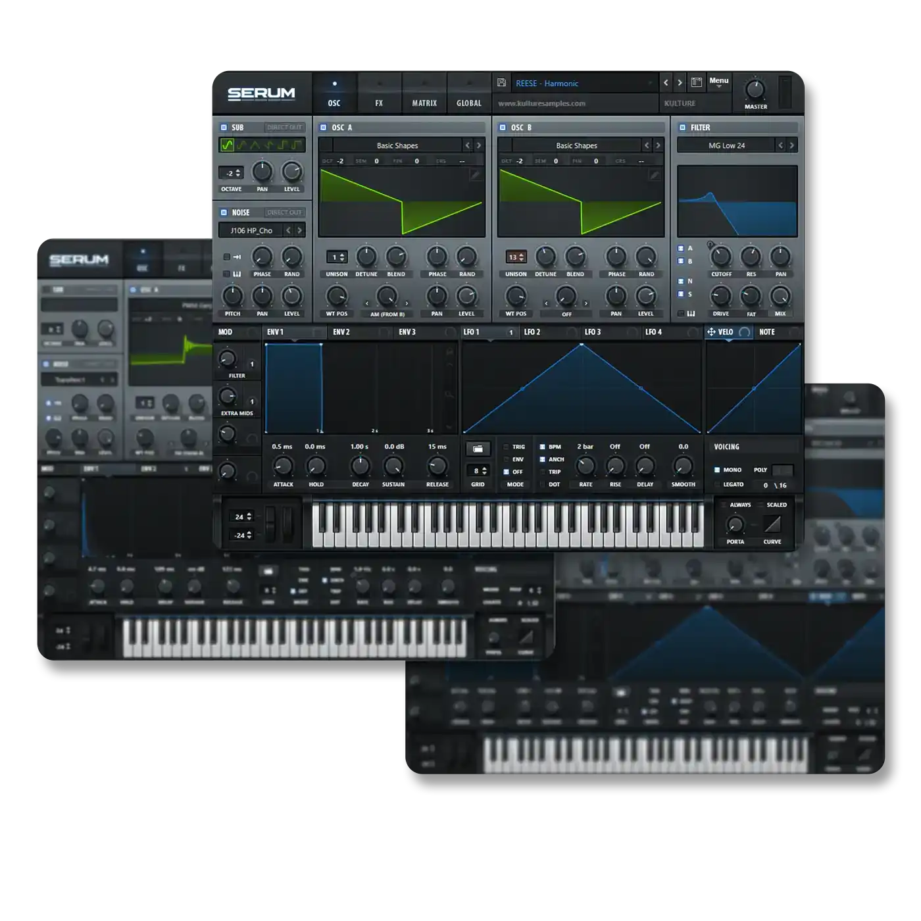Click the OSC B wavetable edit pencil icon
Screen dimensions: 921x921
[654, 174]
